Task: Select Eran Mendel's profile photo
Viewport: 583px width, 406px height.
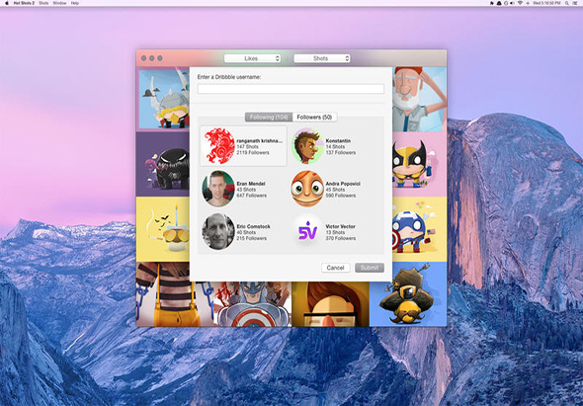Action: tap(218, 189)
